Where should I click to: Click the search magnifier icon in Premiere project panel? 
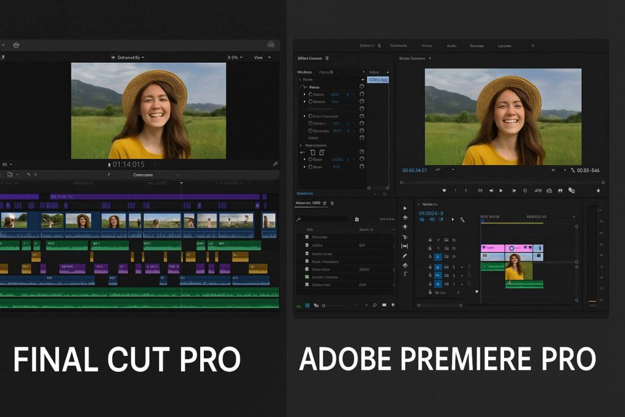(x=374, y=305)
